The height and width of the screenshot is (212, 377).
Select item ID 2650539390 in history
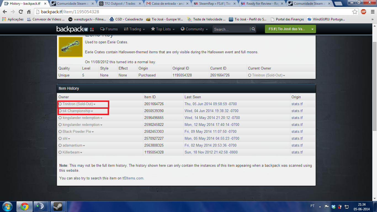pos(154,111)
